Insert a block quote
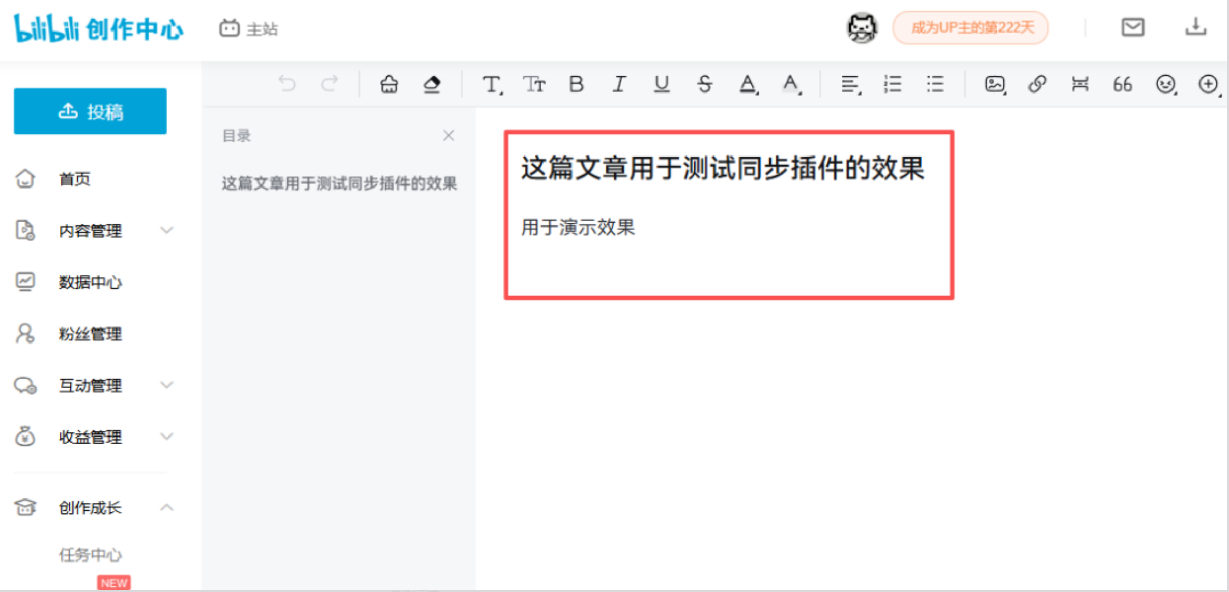Image resolution: width=1229 pixels, height=592 pixels. point(1123,84)
